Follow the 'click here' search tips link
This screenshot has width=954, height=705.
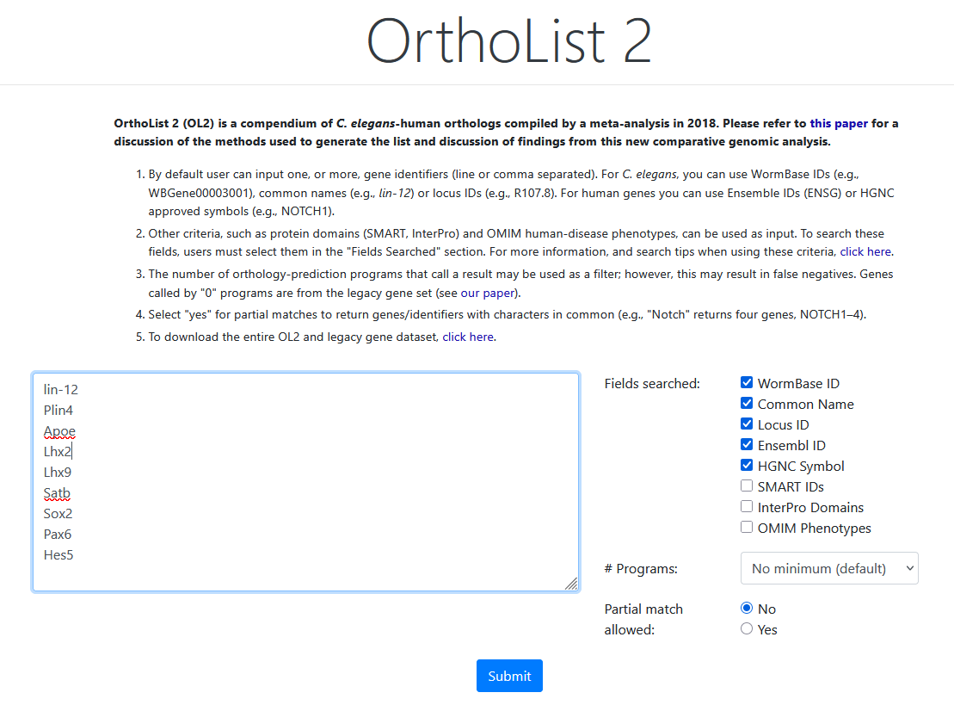[865, 251]
